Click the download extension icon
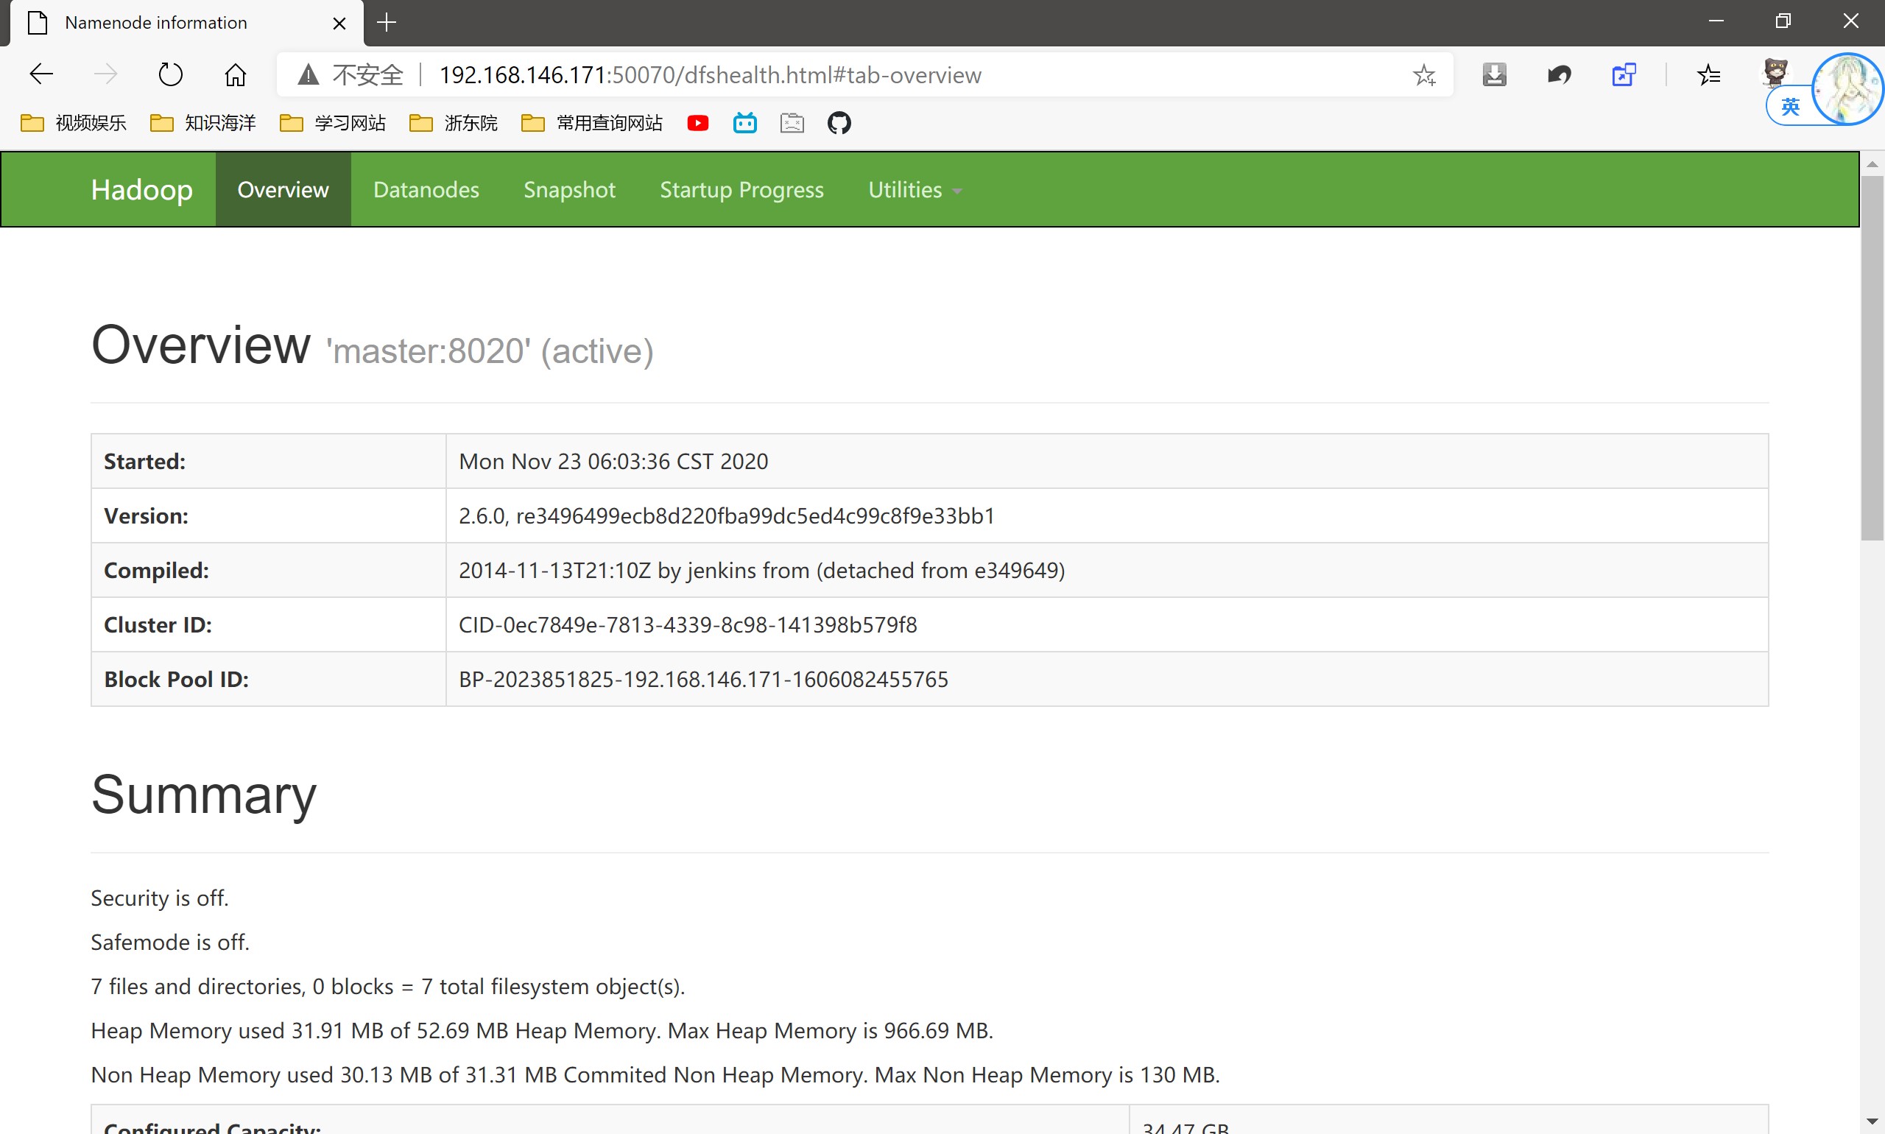This screenshot has width=1885, height=1134. coord(1494,75)
